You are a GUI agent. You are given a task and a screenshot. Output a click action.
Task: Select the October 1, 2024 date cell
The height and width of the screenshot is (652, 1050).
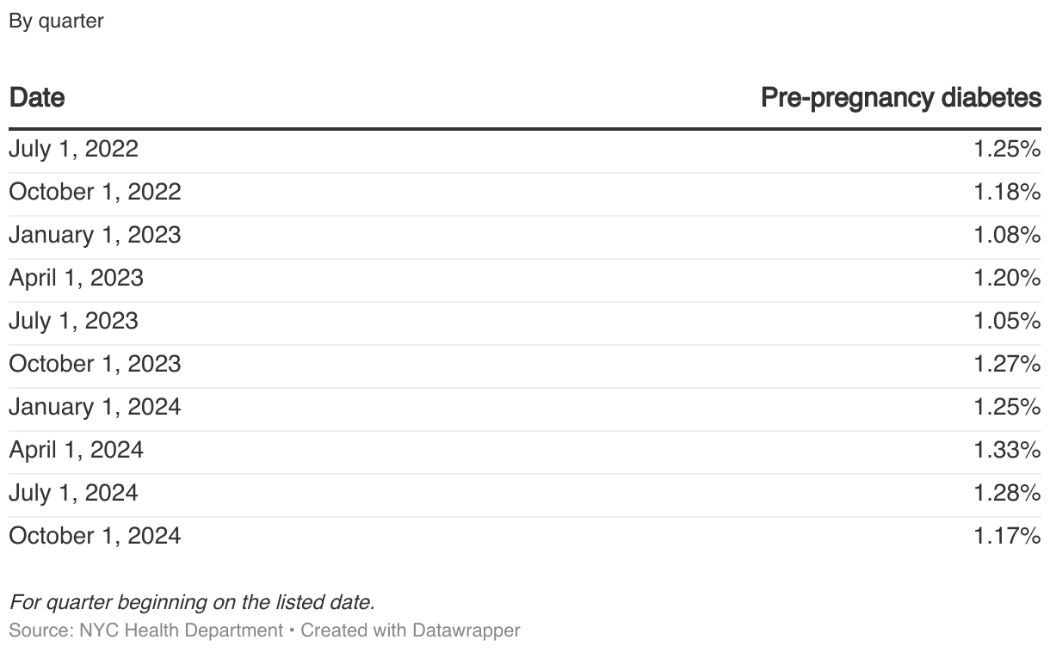96,536
